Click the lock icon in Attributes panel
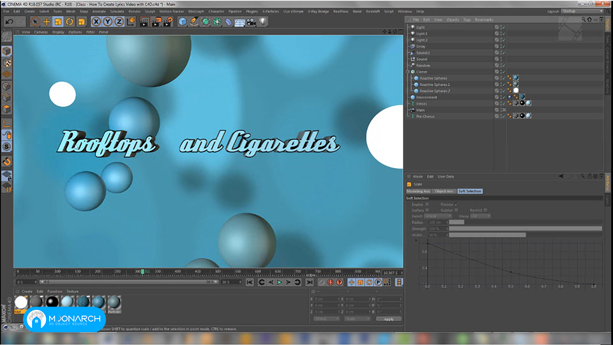This screenshot has height=345, width=613. pos(589,176)
